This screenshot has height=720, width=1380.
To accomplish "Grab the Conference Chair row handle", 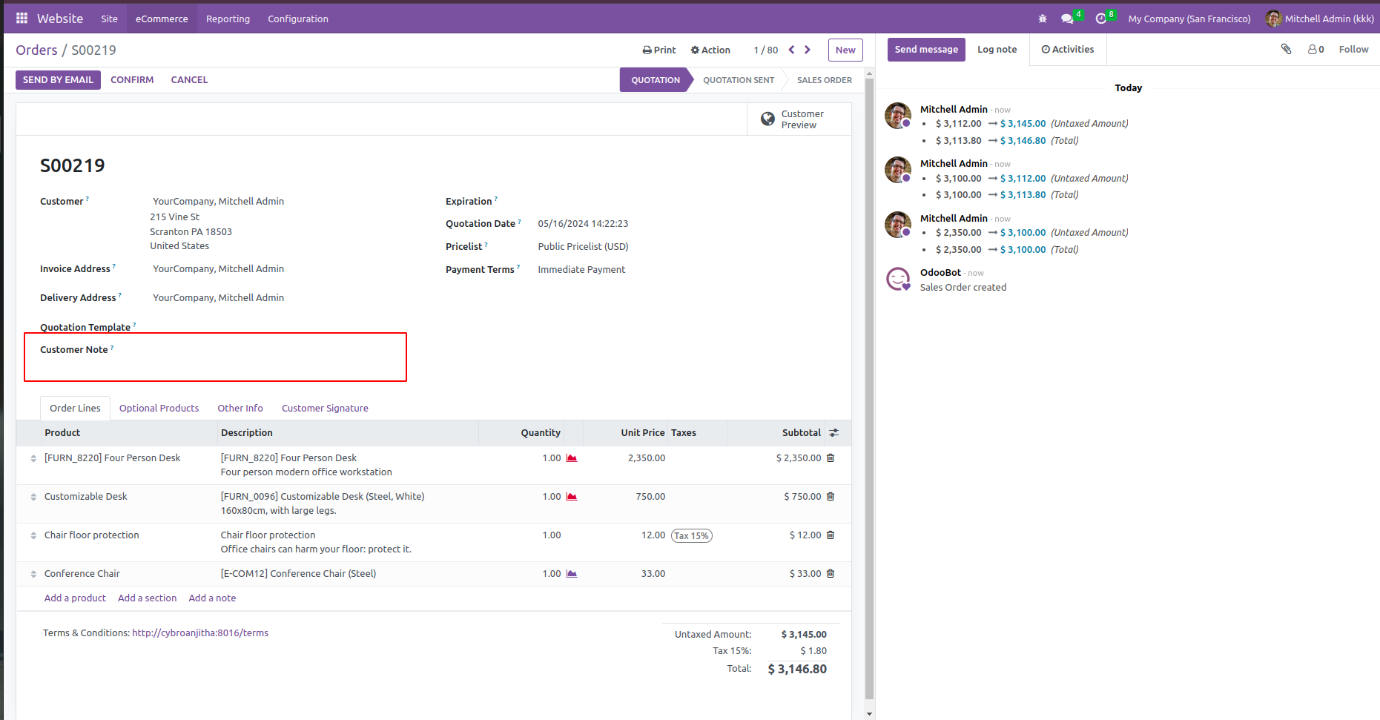I will (33, 574).
